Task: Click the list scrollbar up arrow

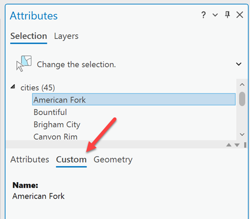Action: 242,85
